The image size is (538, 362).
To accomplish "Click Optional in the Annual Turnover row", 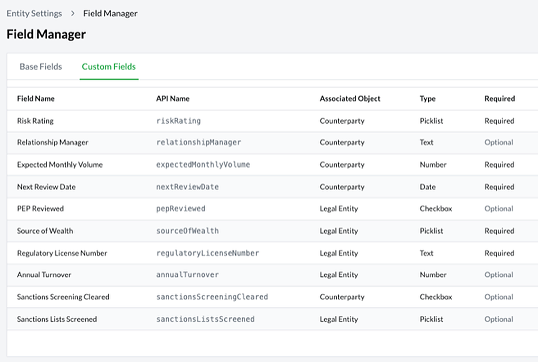I will [x=499, y=275].
